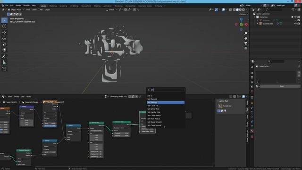Toggle snapping magnet in viewport header
This screenshot has width=302, height=170.
(x=126, y=9)
